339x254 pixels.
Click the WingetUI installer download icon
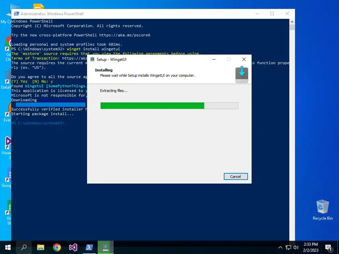pyautogui.click(x=242, y=75)
